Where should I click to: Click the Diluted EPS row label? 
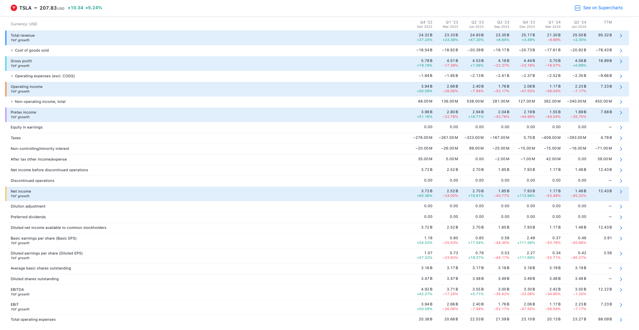[47, 253]
